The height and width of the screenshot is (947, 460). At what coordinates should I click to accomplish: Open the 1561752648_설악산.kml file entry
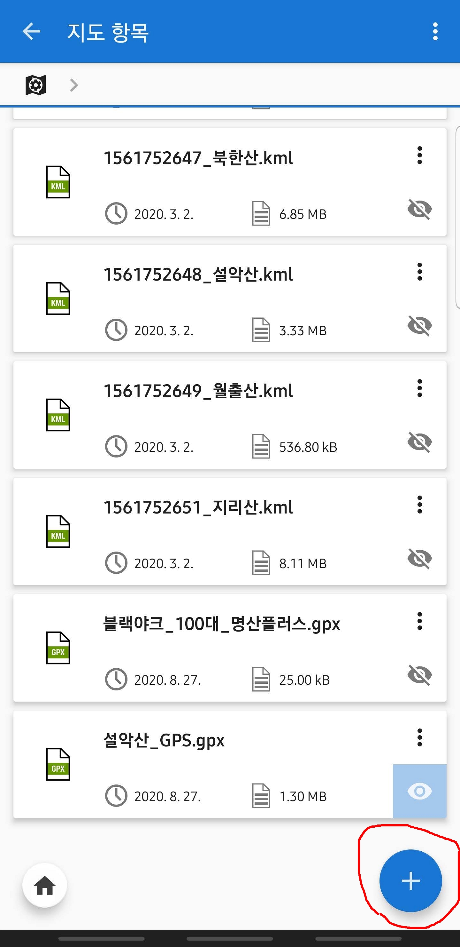coord(198,275)
